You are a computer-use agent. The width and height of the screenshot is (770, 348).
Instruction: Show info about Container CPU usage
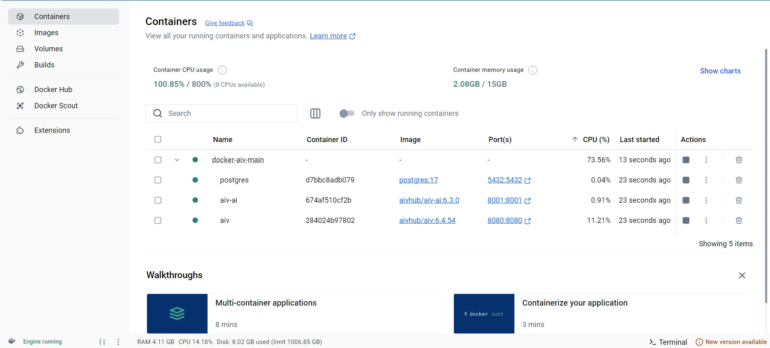222,70
